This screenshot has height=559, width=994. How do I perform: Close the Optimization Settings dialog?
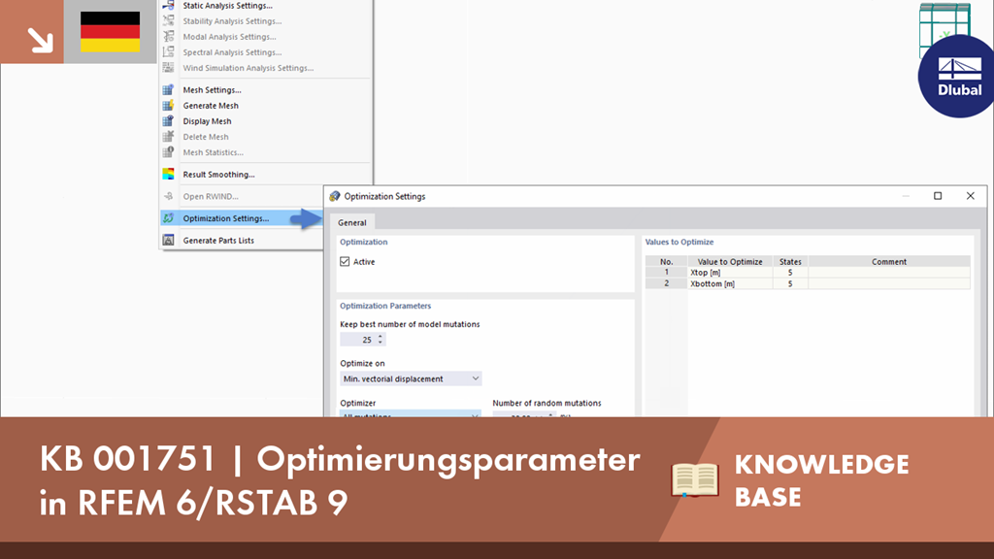tap(971, 196)
